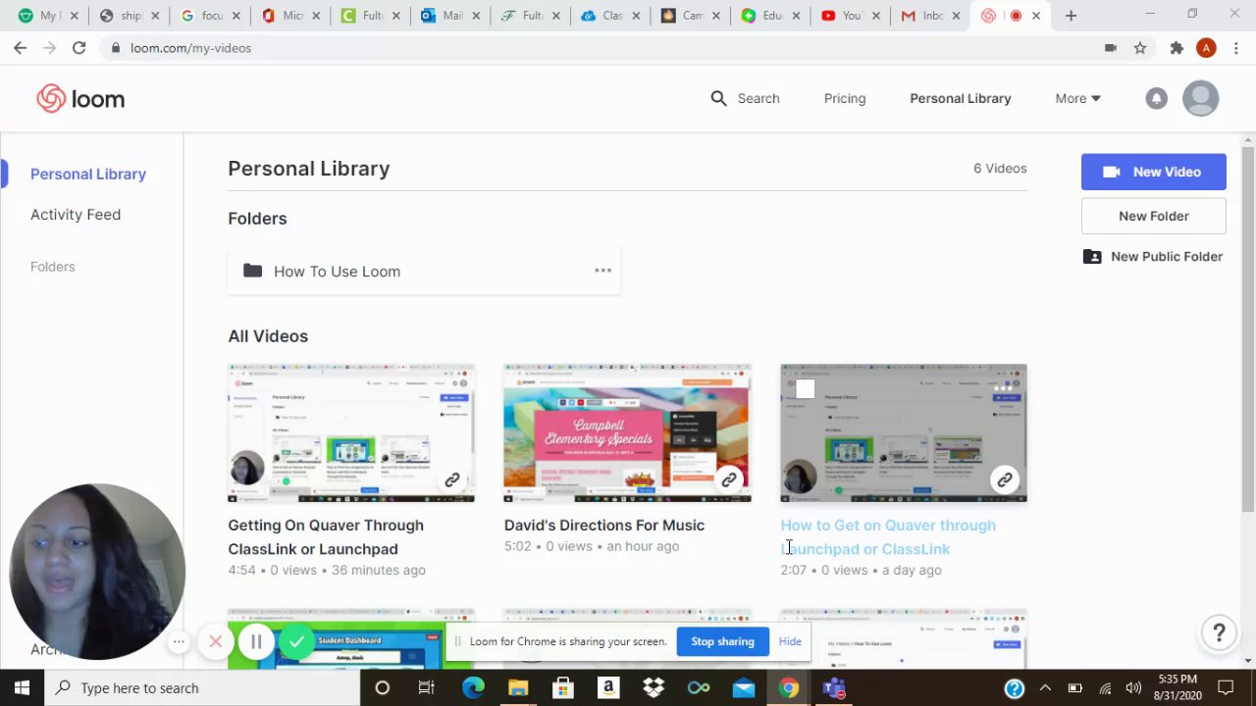1256x706 pixels.
Task: Cancel recording with red X
Action: coord(216,642)
